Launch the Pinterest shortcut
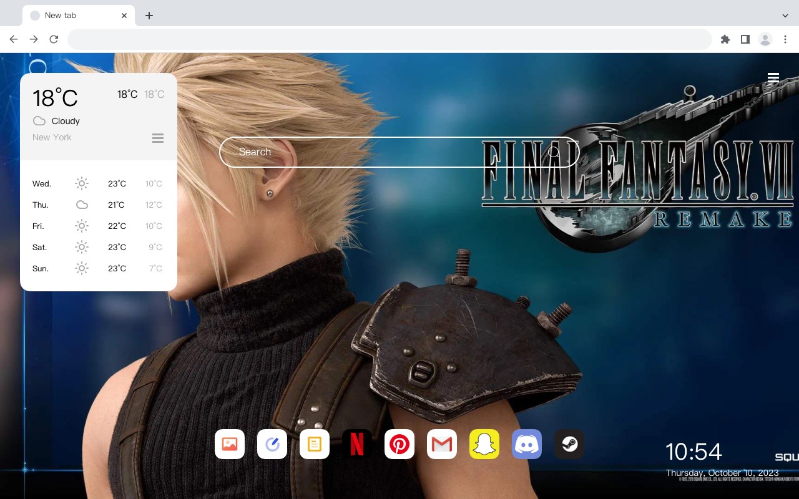Image resolution: width=799 pixels, height=499 pixels. click(x=399, y=444)
